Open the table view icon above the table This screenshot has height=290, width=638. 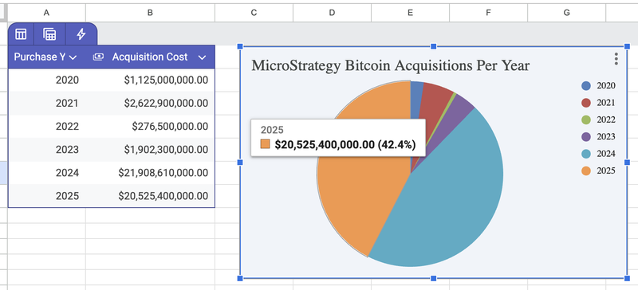tap(21, 34)
